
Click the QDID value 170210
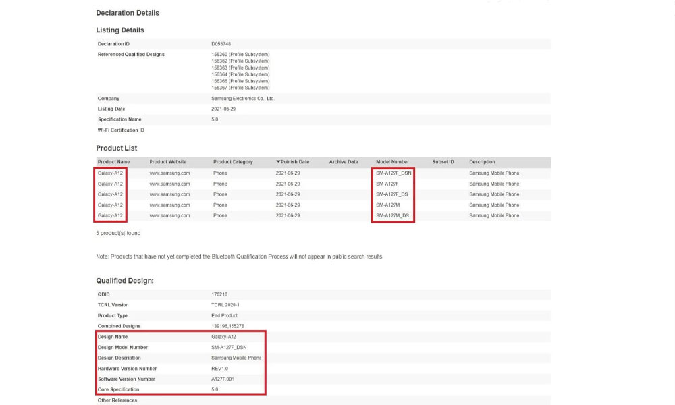[220, 294]
